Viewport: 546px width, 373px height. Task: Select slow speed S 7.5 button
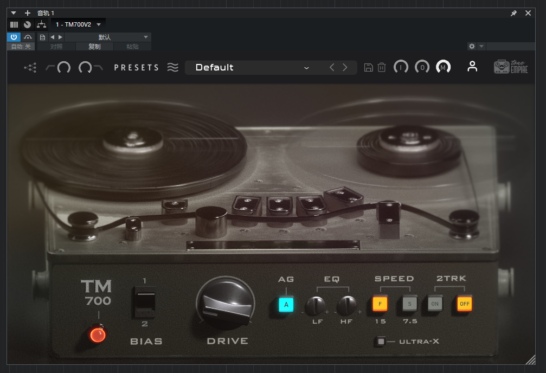[x=410, y=304]
